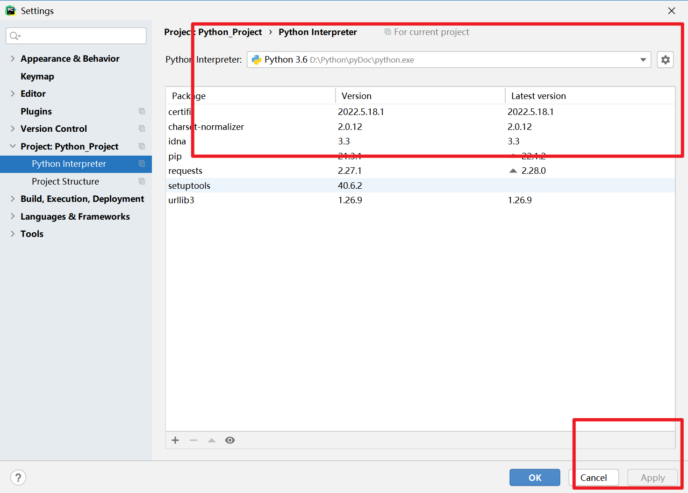
Task: Click the PyCharm logo in title bar
Action: (10, 10)
